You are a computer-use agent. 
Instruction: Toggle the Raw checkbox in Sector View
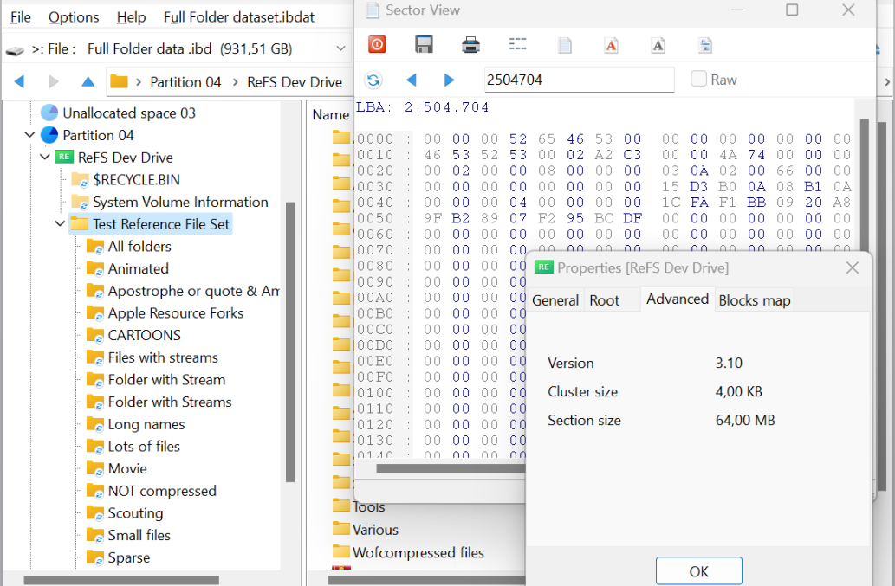[698, 79]
